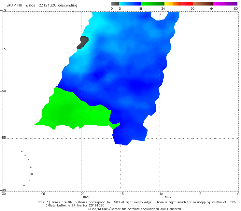Click the longitude axis label "-20"
This screenshot has width=241, height=211.
[81, 194]
